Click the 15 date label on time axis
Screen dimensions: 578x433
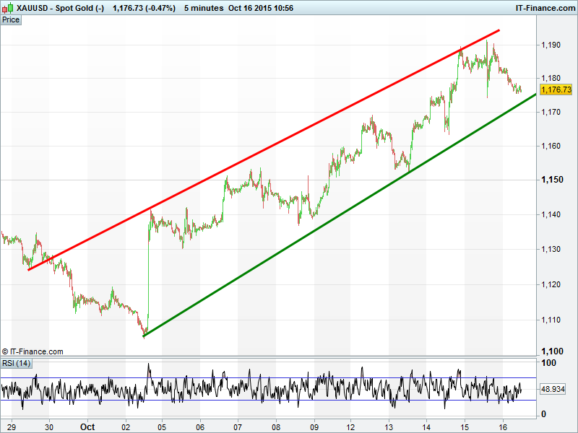point(465,427)
